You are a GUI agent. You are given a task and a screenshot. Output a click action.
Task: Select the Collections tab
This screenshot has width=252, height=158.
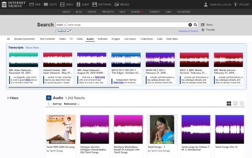coord(147,39)
